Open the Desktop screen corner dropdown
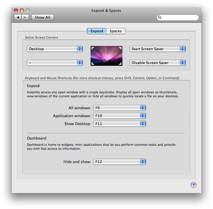This screenshot has width=213, height=209. point(55,49)
